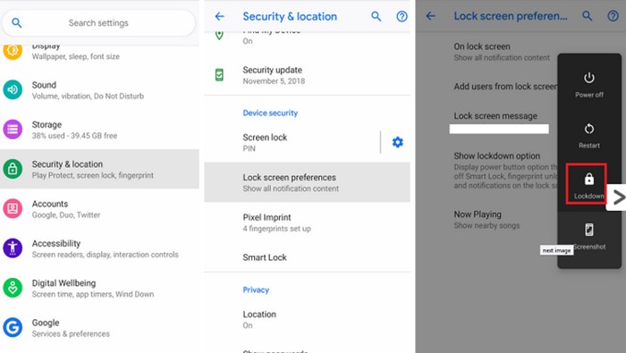Open Storage settings entry

click(99, 130)
